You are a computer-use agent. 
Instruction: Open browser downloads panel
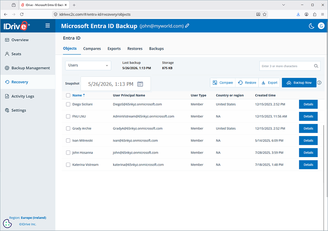(x=298, y=15)
